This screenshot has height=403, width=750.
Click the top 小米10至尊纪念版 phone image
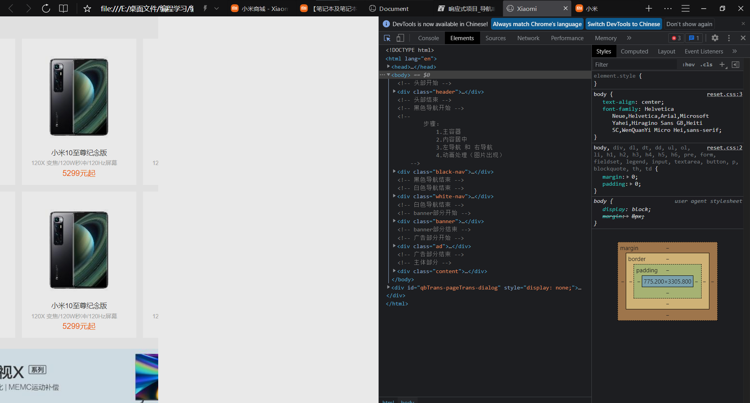pyautogui.click(x=79, y=97)
